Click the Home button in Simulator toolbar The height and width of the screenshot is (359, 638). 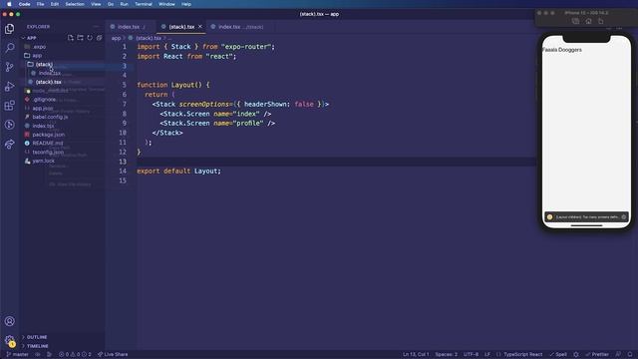(588, 21)
